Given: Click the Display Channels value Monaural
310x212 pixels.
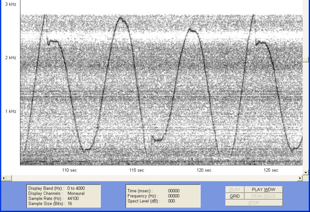Looking at the screenshot, I should point(76,193).
